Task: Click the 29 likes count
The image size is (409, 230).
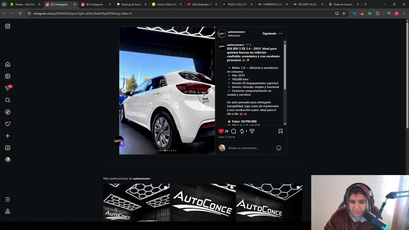Action: point(227,131)
